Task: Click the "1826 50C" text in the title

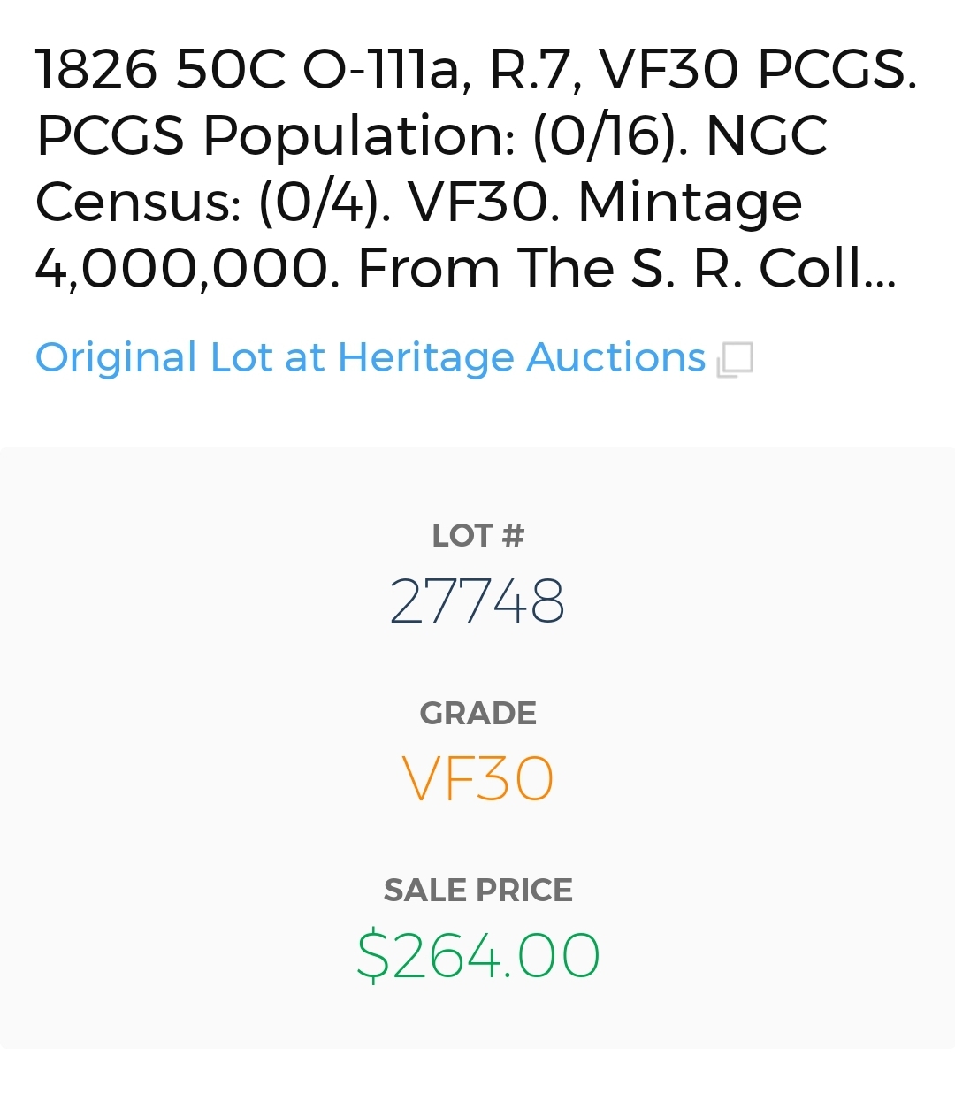Action: pos(160,69)
